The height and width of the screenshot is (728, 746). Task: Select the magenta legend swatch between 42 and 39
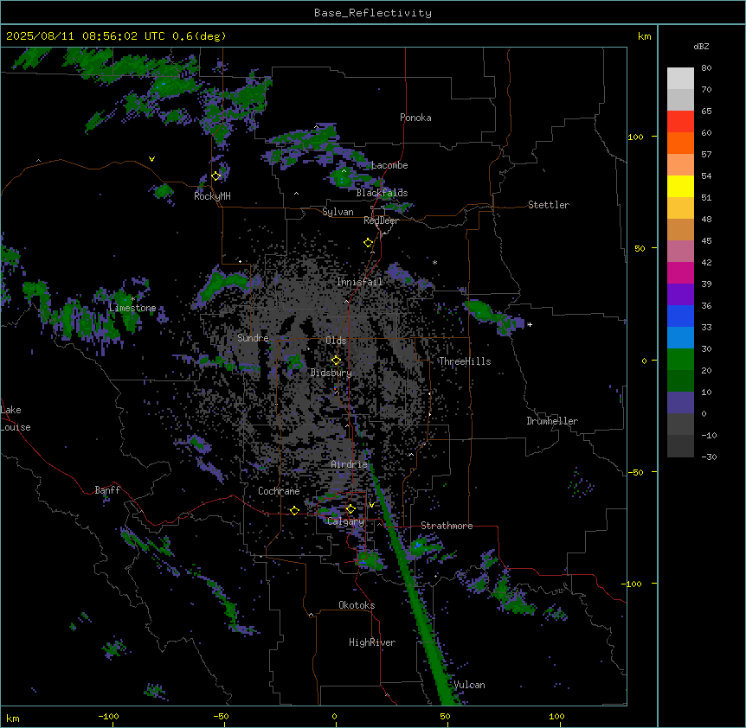coord(680,272)
